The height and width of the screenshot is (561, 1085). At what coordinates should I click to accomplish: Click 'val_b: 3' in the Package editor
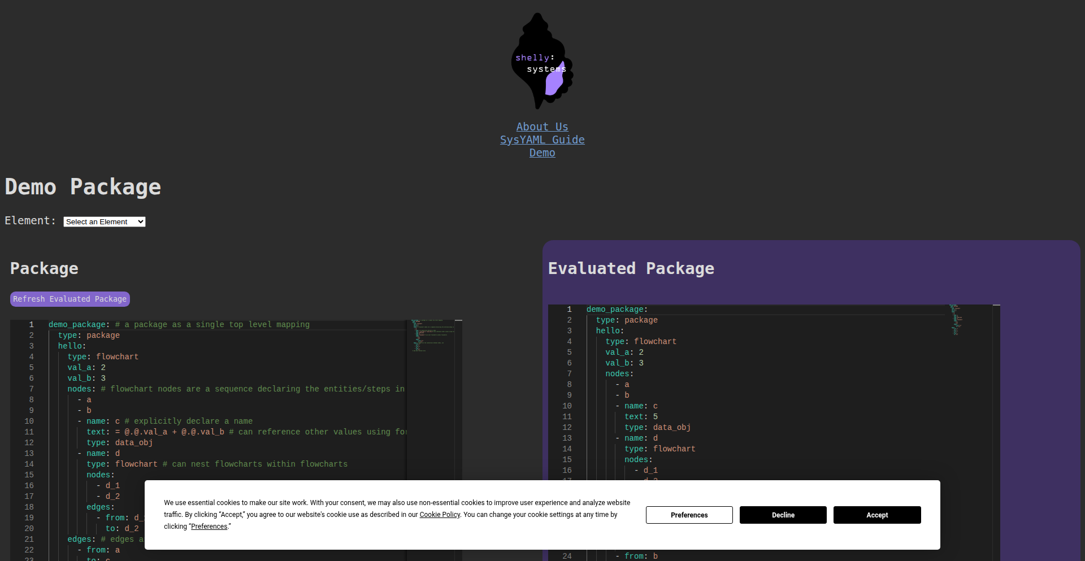coord(86,379)
